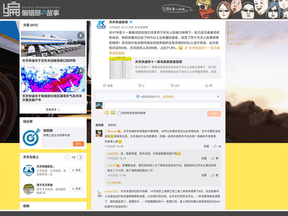The width and height of the screenshot is (288, 216).
Task: Click Lucky-圭圭's avatar picture
Action: 99,194
